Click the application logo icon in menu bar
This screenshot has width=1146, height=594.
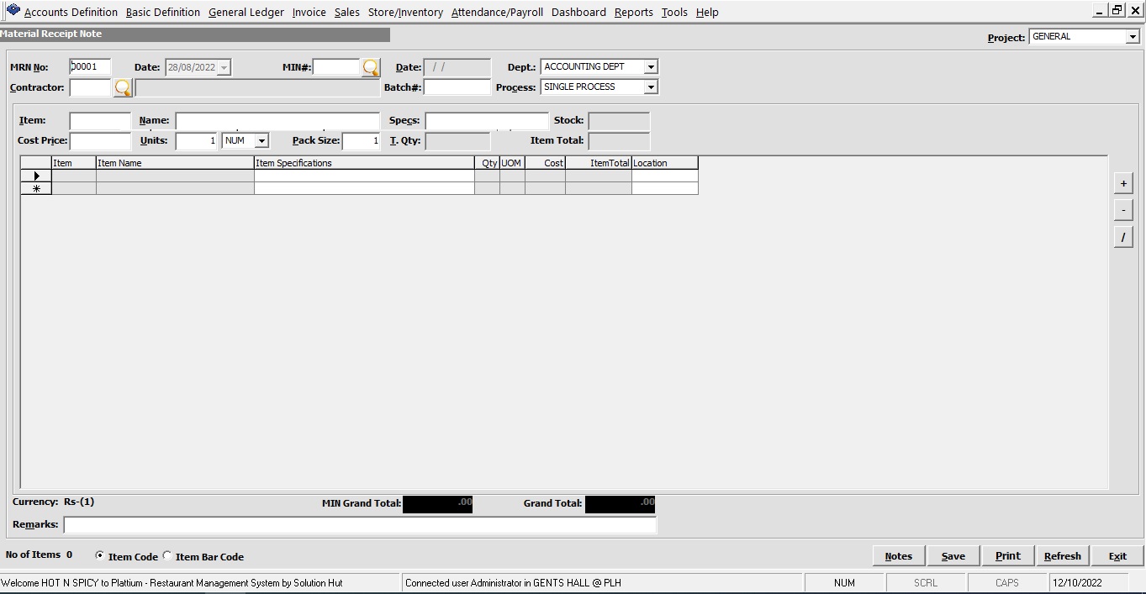coord(13,11)
